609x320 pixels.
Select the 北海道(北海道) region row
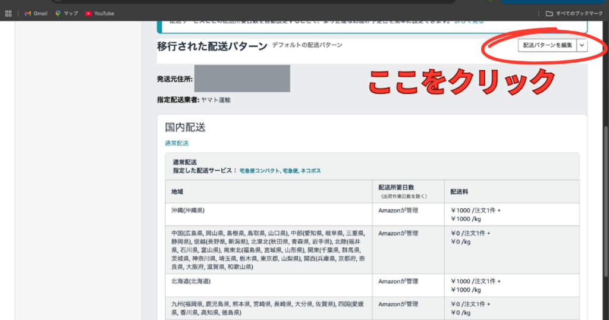pos(192,281)
